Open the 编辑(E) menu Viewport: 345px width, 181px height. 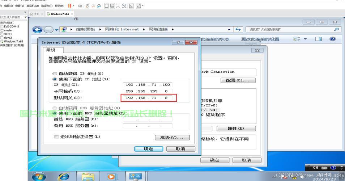(8, 6)
